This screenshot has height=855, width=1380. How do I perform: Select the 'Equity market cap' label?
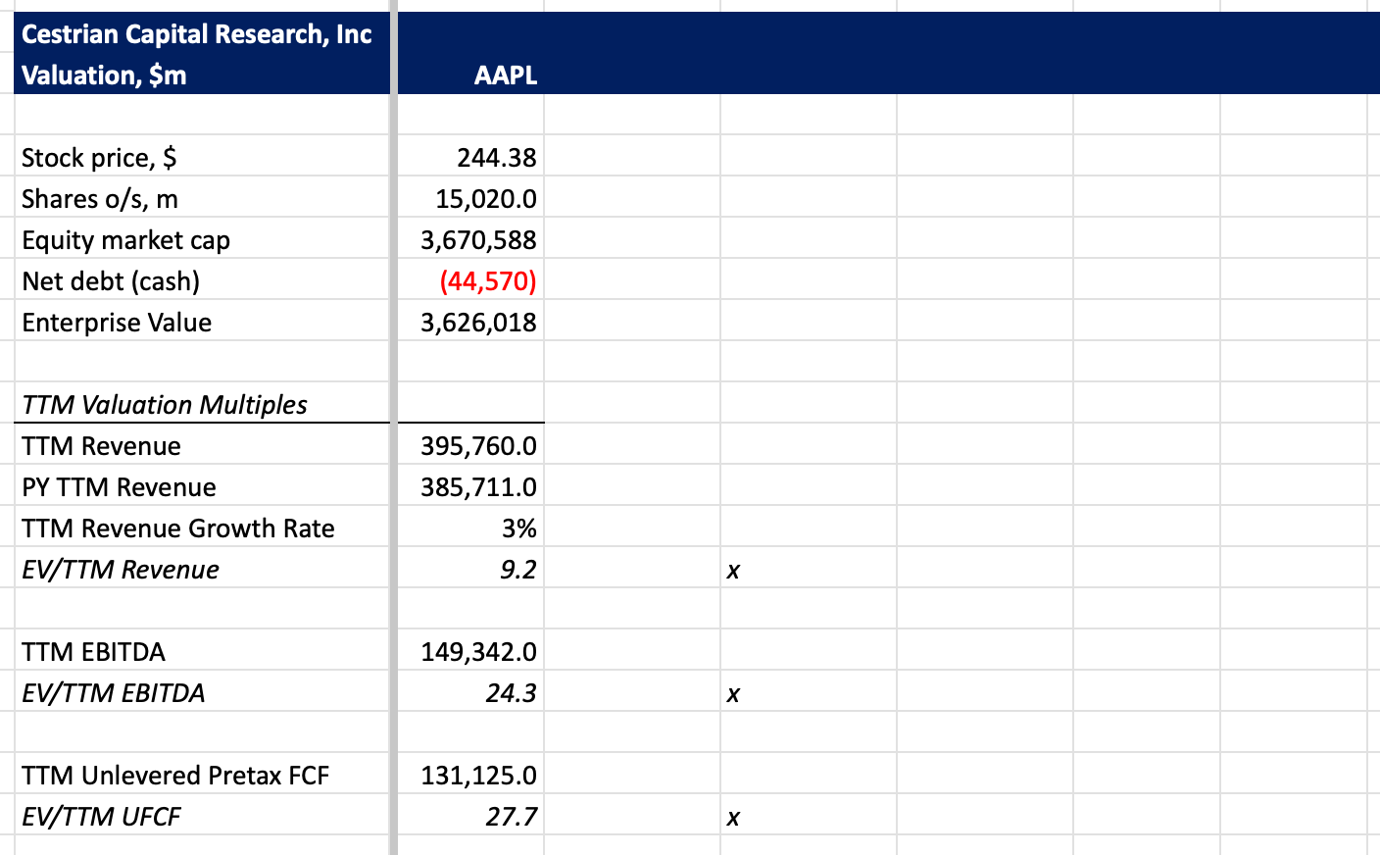125,240
